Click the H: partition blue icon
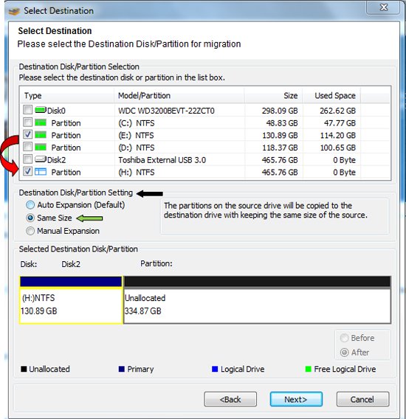The height and width of the screenshot is (419, 406). (x=41, y=172)
